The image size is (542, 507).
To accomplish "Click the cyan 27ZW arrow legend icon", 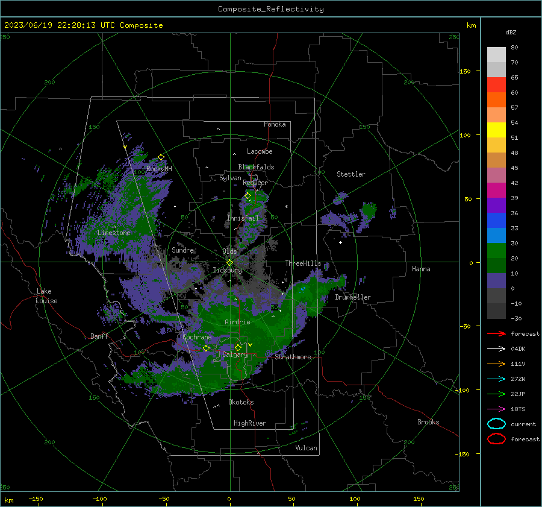I will 496,379.
